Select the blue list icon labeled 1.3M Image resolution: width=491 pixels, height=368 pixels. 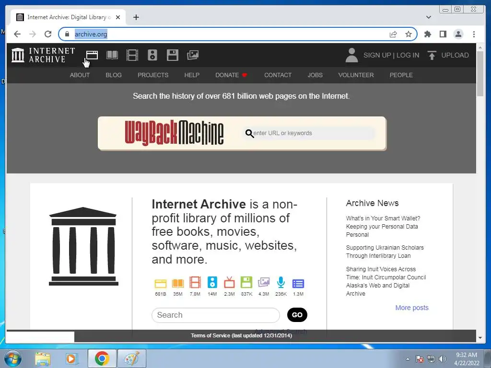(298, 284)
